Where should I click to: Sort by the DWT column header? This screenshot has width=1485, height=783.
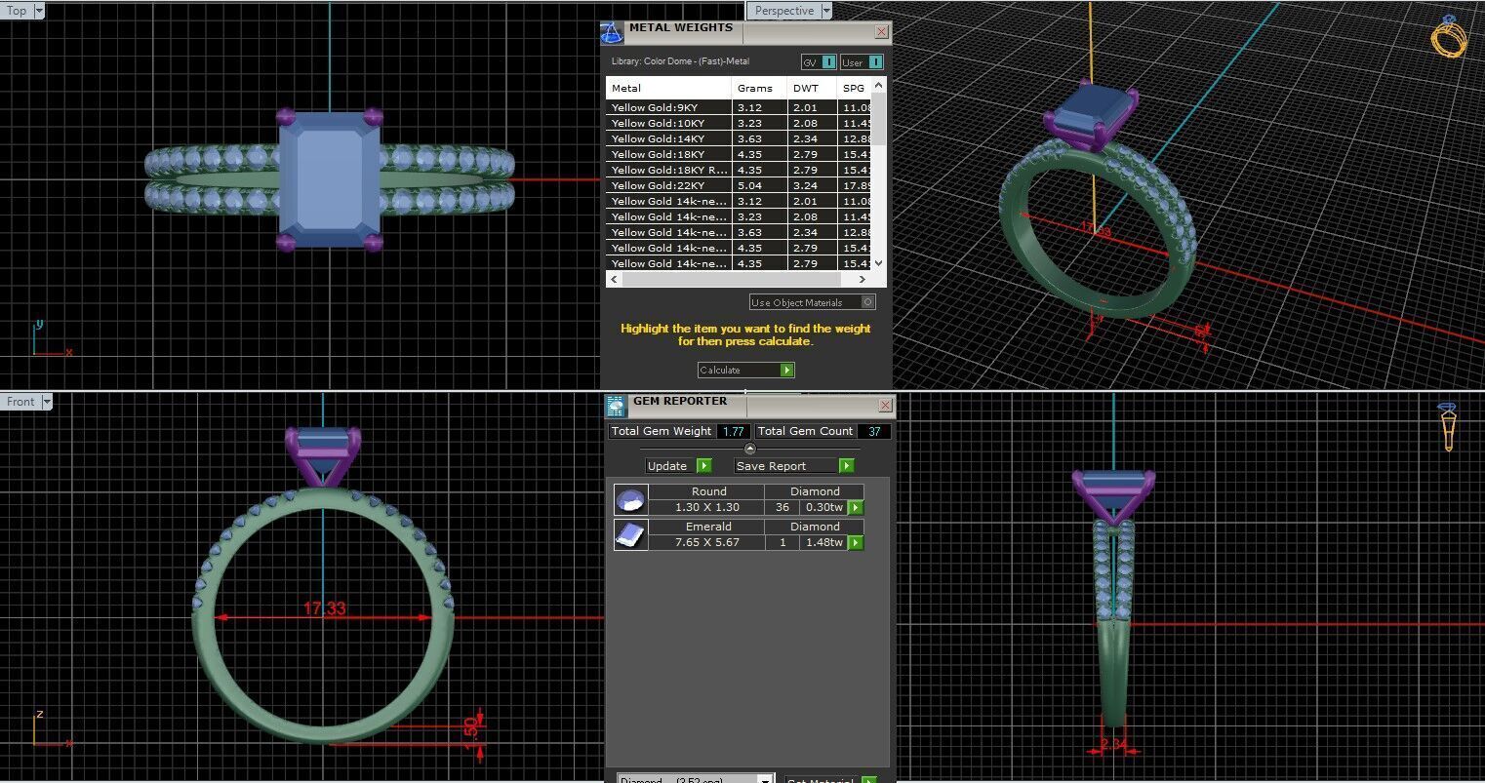(x=813, y=88)
